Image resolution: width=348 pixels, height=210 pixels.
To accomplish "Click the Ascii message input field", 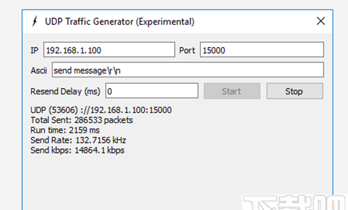I will [x=188, y=70].
